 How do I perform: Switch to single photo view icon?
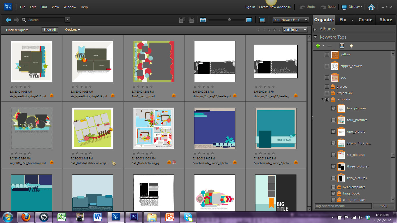click(x=249, y=20)
